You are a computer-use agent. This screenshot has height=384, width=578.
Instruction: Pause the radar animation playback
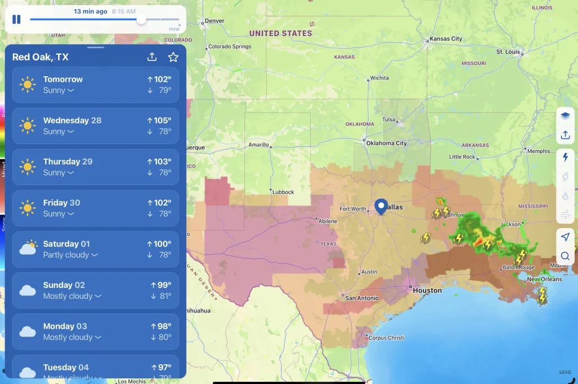point(16,19)
